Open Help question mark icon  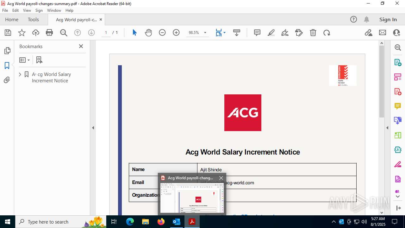353,19
